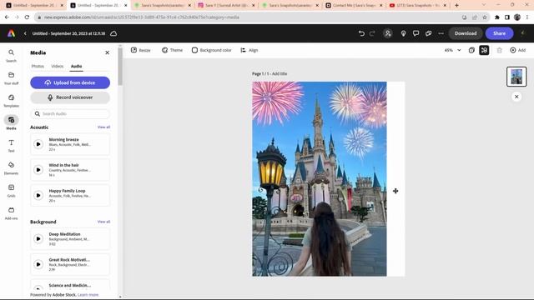Select the page 1 thumbnail
Image resolution: width=534 pixels, height=300 pixels.
click(x=516, y=77)
